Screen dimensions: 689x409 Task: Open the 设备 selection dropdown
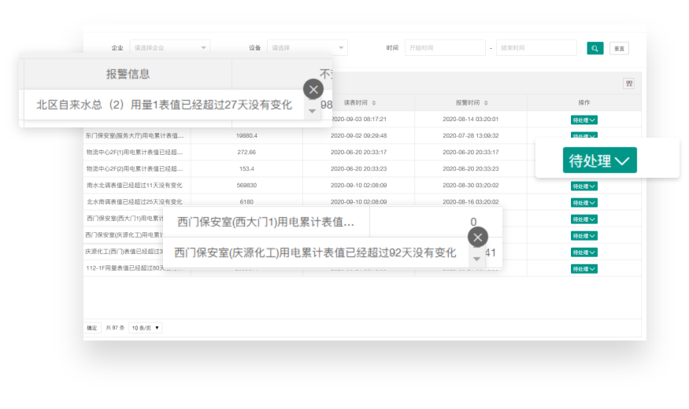coord(307,48)
